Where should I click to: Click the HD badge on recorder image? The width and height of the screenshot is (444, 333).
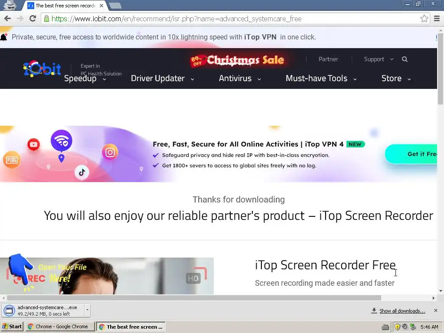click(x=193, y=278)
